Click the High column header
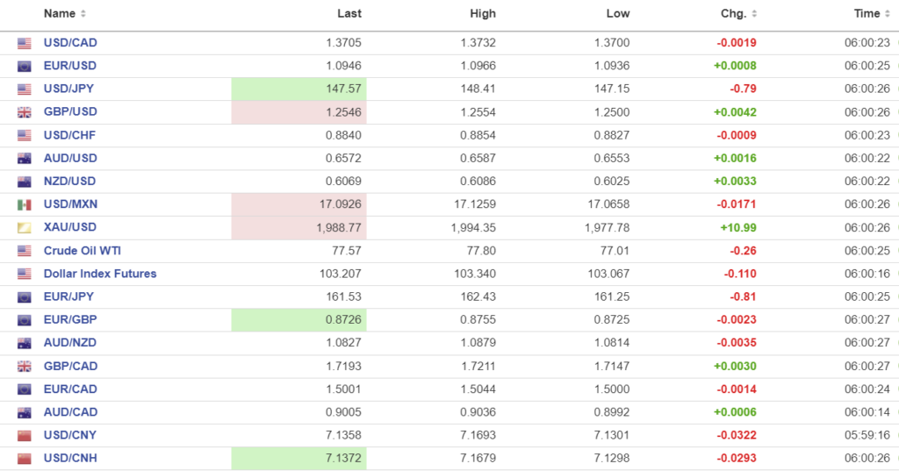The width and height of the screenshot is (899, 471). click(483, 14)
